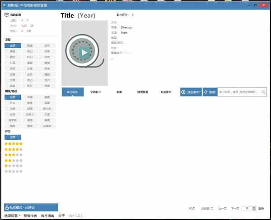Click the play icon on the poster placeholder
271x220 pixels.
84,52
